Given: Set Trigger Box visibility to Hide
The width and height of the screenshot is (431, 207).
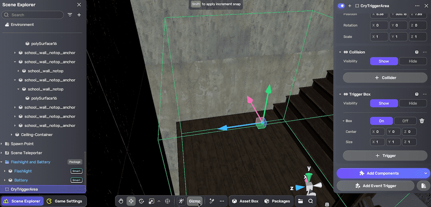Looking at the screenshot, I should (413, 103).
